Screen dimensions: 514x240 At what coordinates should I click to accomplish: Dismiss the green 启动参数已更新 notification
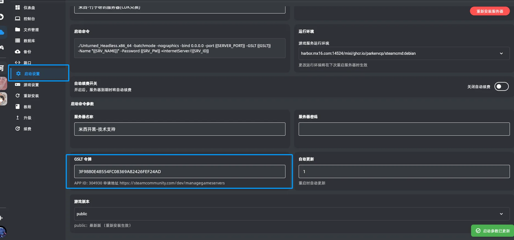493,231
